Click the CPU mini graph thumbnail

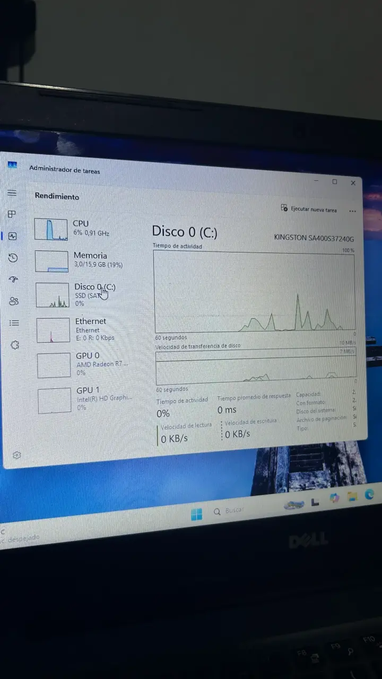coord(51,229)
